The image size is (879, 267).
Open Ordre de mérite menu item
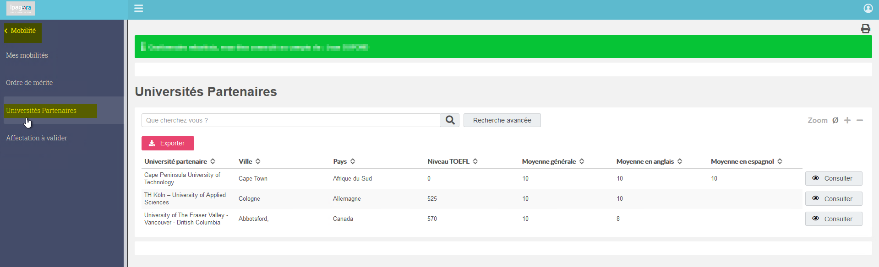pos(29,83)
